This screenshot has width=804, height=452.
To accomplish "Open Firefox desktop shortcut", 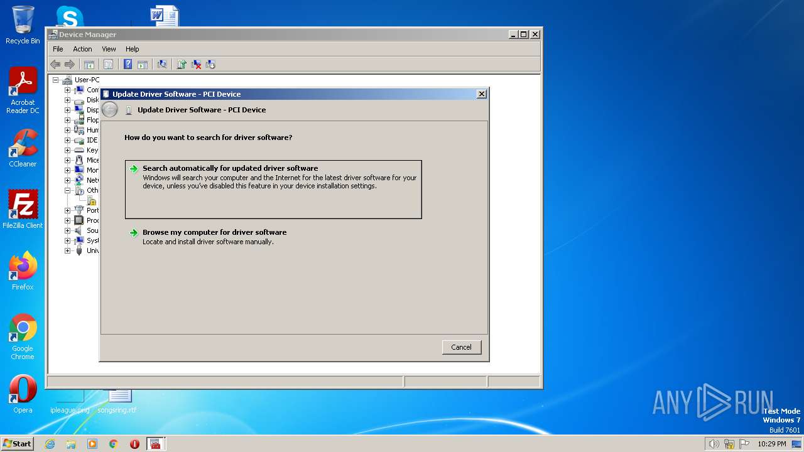I will pyautogui.click(x=23, y=271).
